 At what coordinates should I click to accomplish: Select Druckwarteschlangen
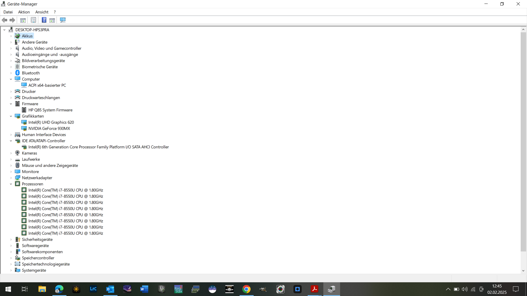(41, 98)
